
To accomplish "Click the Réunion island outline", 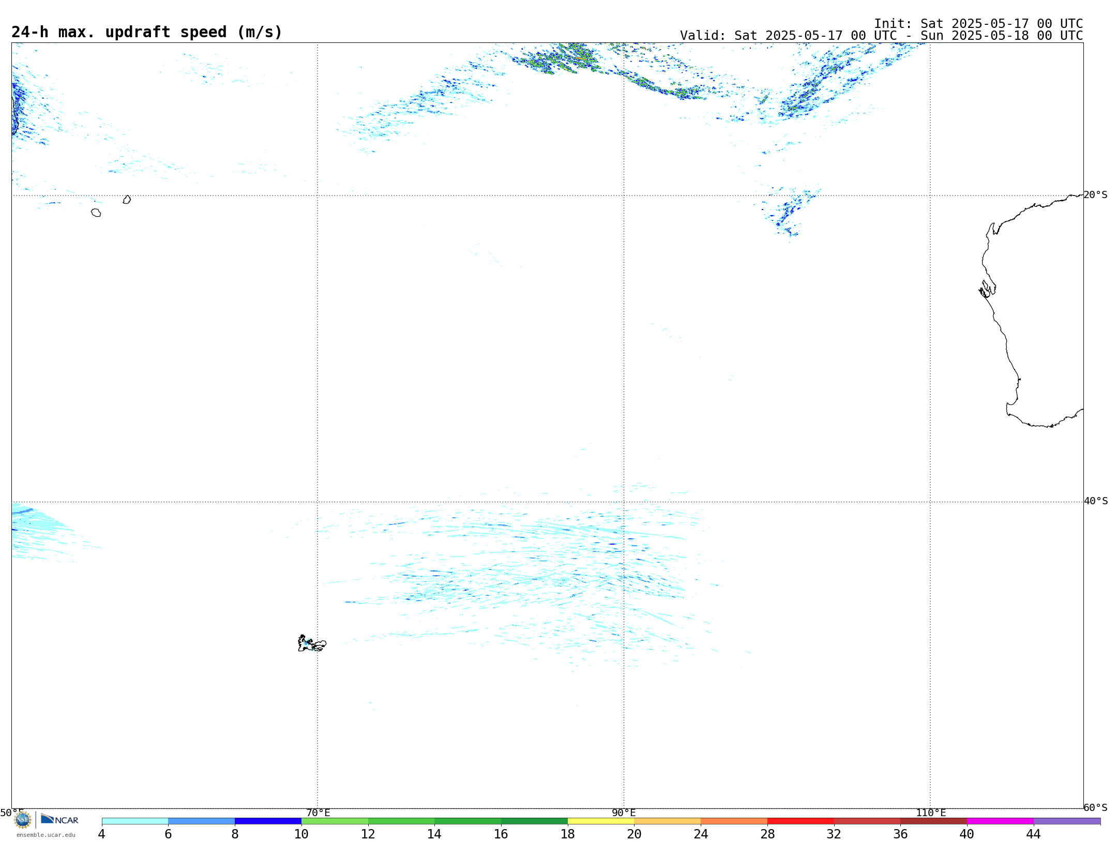I will coord(96,213).
